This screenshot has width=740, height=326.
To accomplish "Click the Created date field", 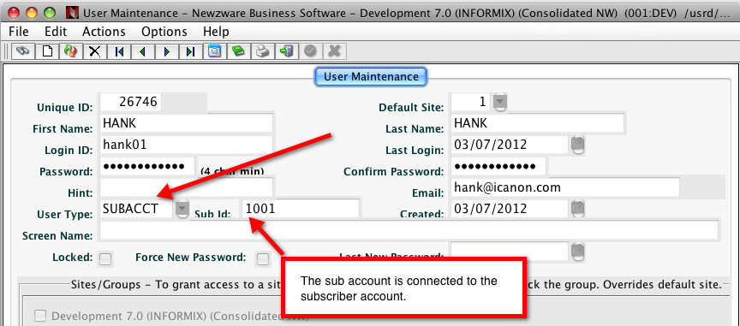I will tap(510, 209).
